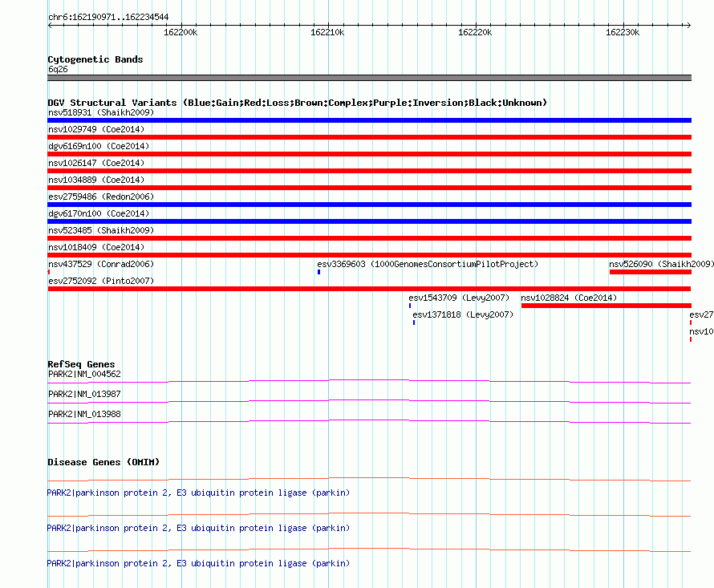This screenshot has width=714, height=588.
Task: Click the 162200k ruler position label
Action: point(181,32)
